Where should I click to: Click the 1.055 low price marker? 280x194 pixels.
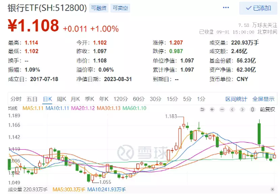coord(105,182)
